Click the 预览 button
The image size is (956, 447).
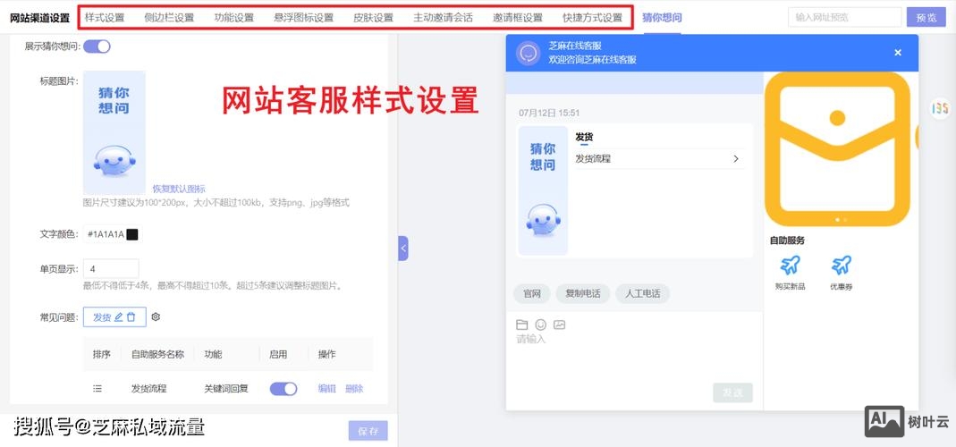tap(926, 18)
